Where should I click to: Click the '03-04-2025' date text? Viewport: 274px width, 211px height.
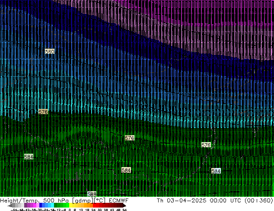click(186, 201)
